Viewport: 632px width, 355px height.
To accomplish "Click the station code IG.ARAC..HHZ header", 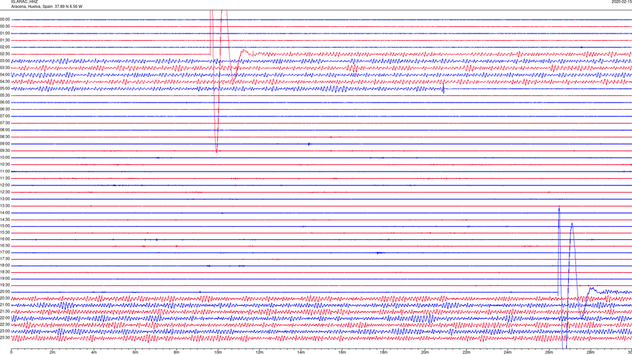I will (24, 1).
